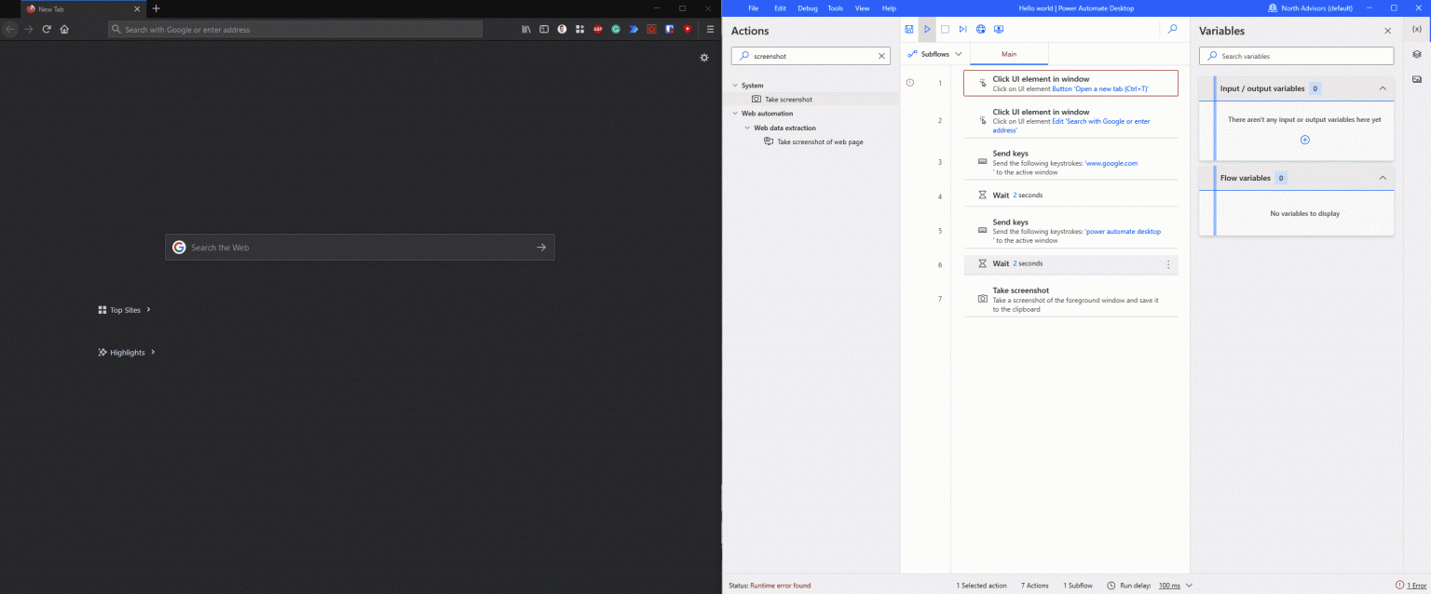Open the Tools menu
The image size is (1431, 594).
[836, 7]
